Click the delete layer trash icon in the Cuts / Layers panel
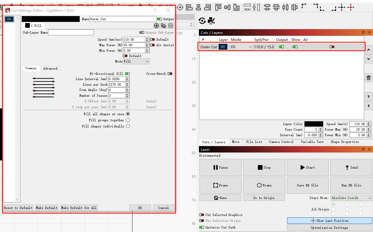 coord(369,78)
